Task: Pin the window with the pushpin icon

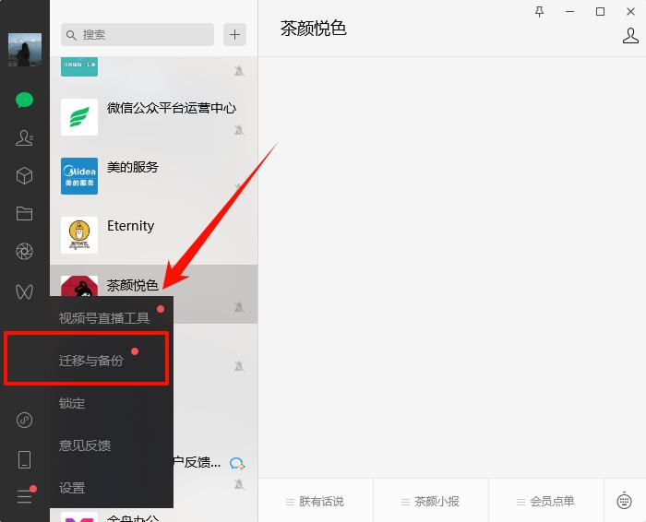Action: click(540, 11)
